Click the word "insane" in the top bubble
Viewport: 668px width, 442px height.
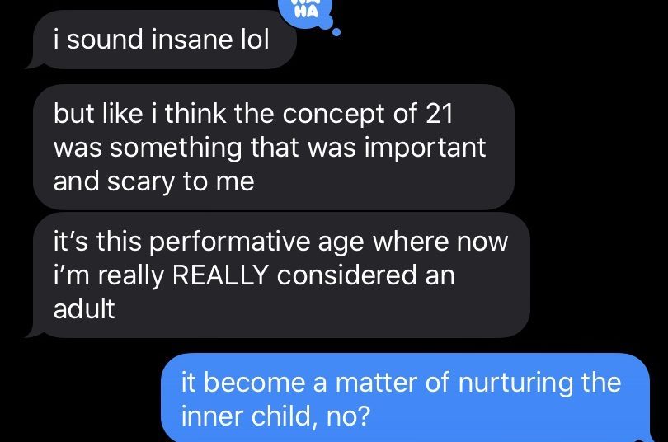(185, 40)
